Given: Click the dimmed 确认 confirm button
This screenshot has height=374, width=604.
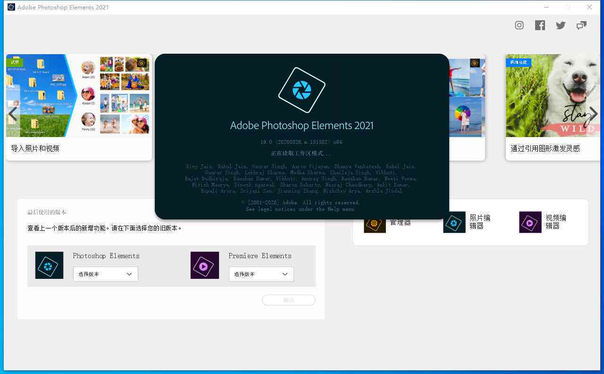Looking at the screenshot, I should tap(289, 300).
